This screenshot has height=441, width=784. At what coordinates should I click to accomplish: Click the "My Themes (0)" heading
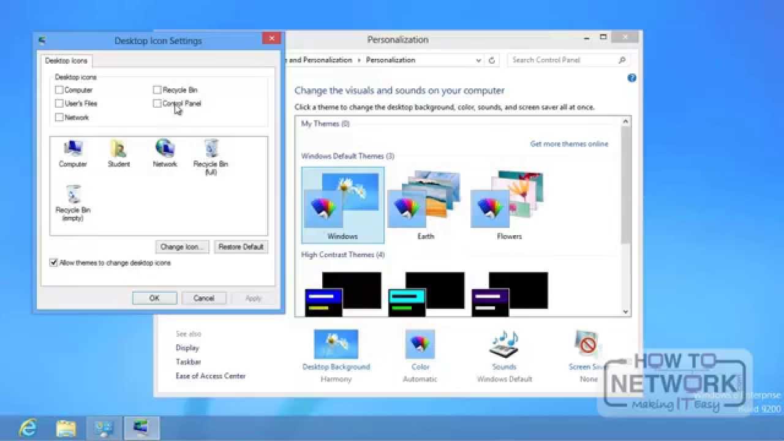point(325,124)
